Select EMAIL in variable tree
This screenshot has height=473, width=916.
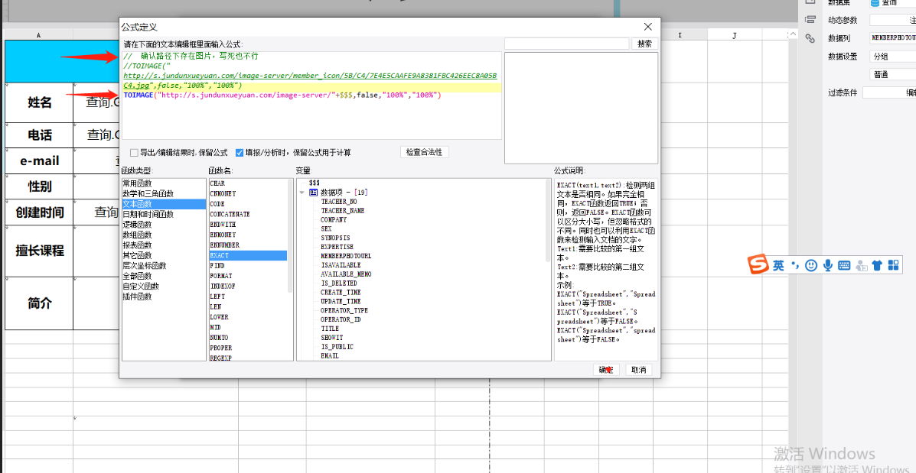[330, 355]
